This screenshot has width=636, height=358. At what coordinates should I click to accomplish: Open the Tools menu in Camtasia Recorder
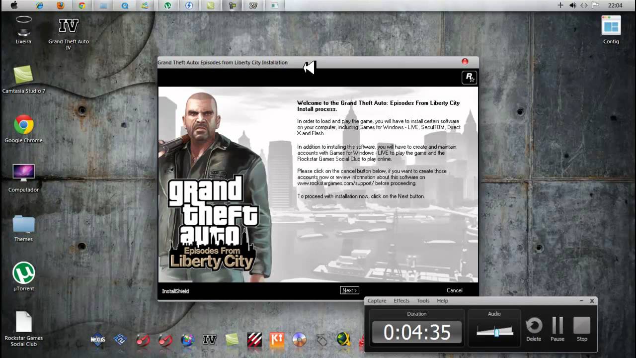coord(423,301)
